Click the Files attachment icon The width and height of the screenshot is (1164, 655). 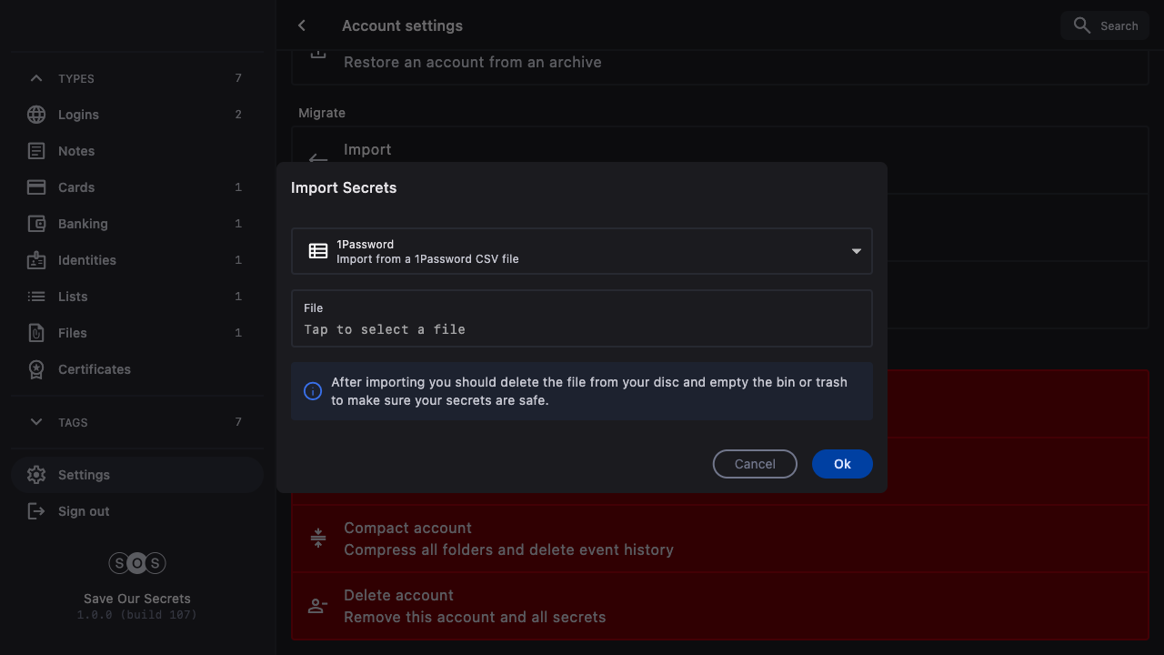(x=36, y=333)
